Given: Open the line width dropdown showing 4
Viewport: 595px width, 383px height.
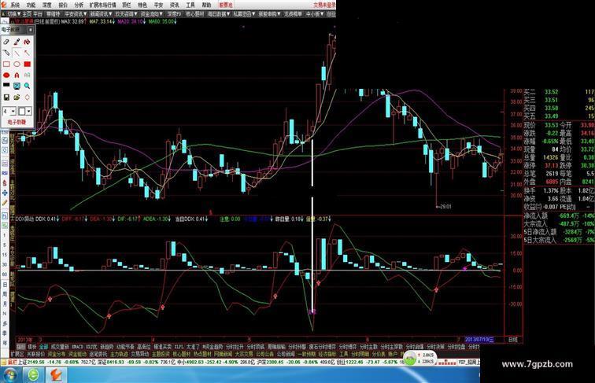Looking at the screenshot, I should tap(9, 111).
